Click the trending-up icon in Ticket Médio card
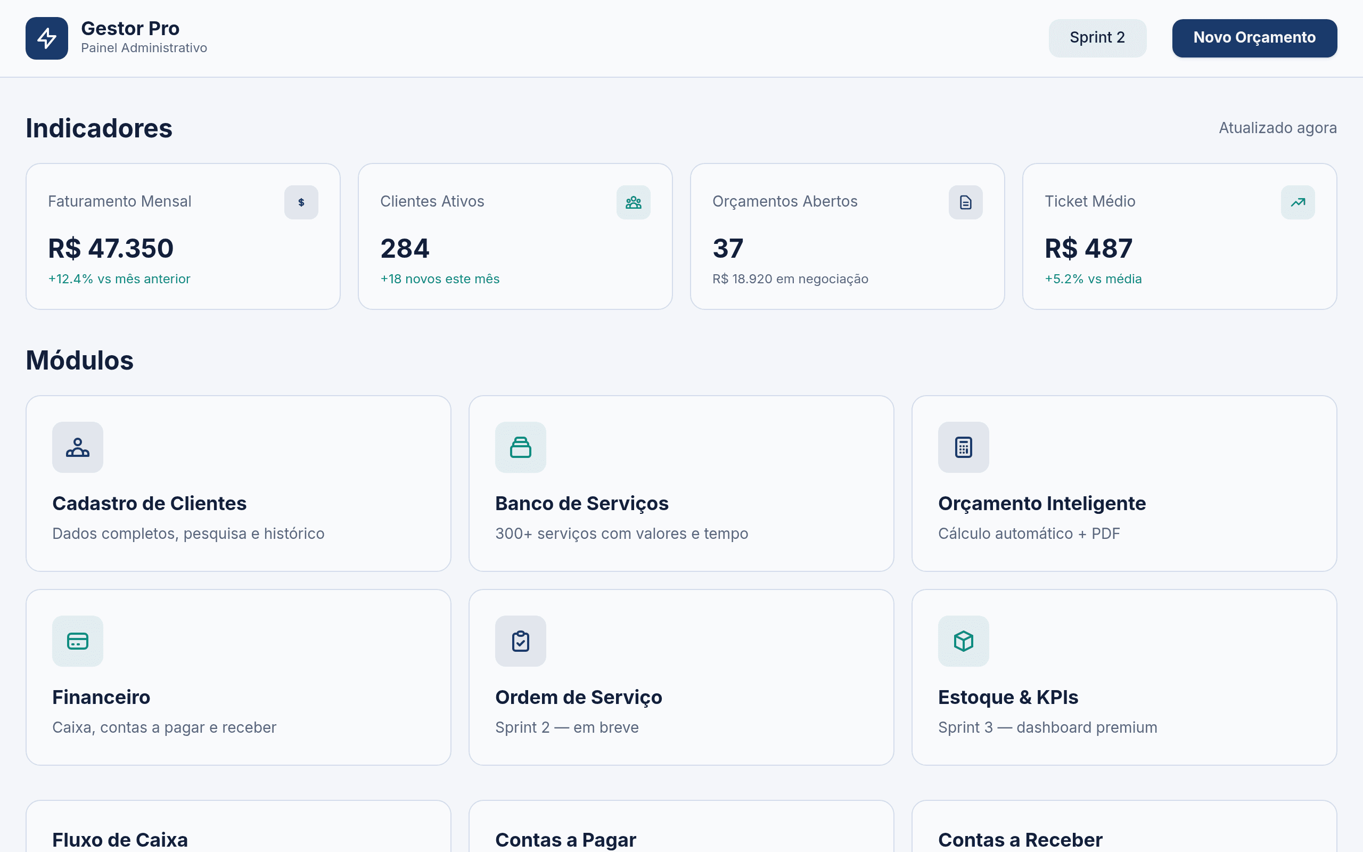 pos(1298,202)
